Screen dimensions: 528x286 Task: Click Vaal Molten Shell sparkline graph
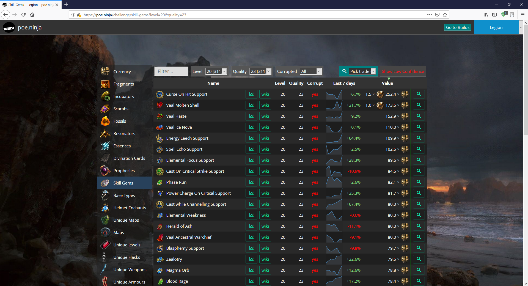click(x=334, y=105)
